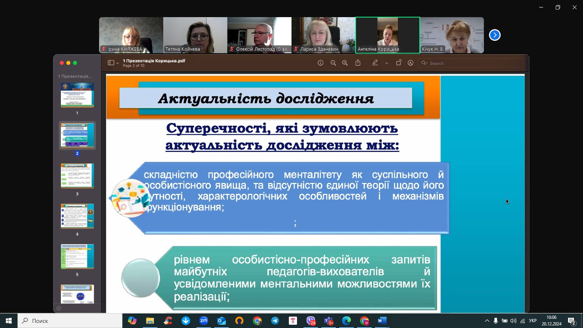Select Лариса Зданевич video tile
The width and height of the screenshot is (583, 328).
[x=324, y=35]
